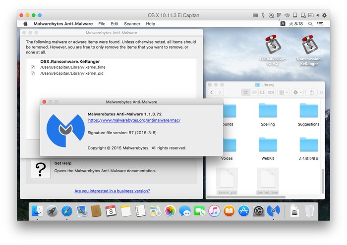This screenshot has height=245, width=347.
Task: Launch Launchpad rocket icon in Dock
Action: pyautogui.click(x=52, y=211)
